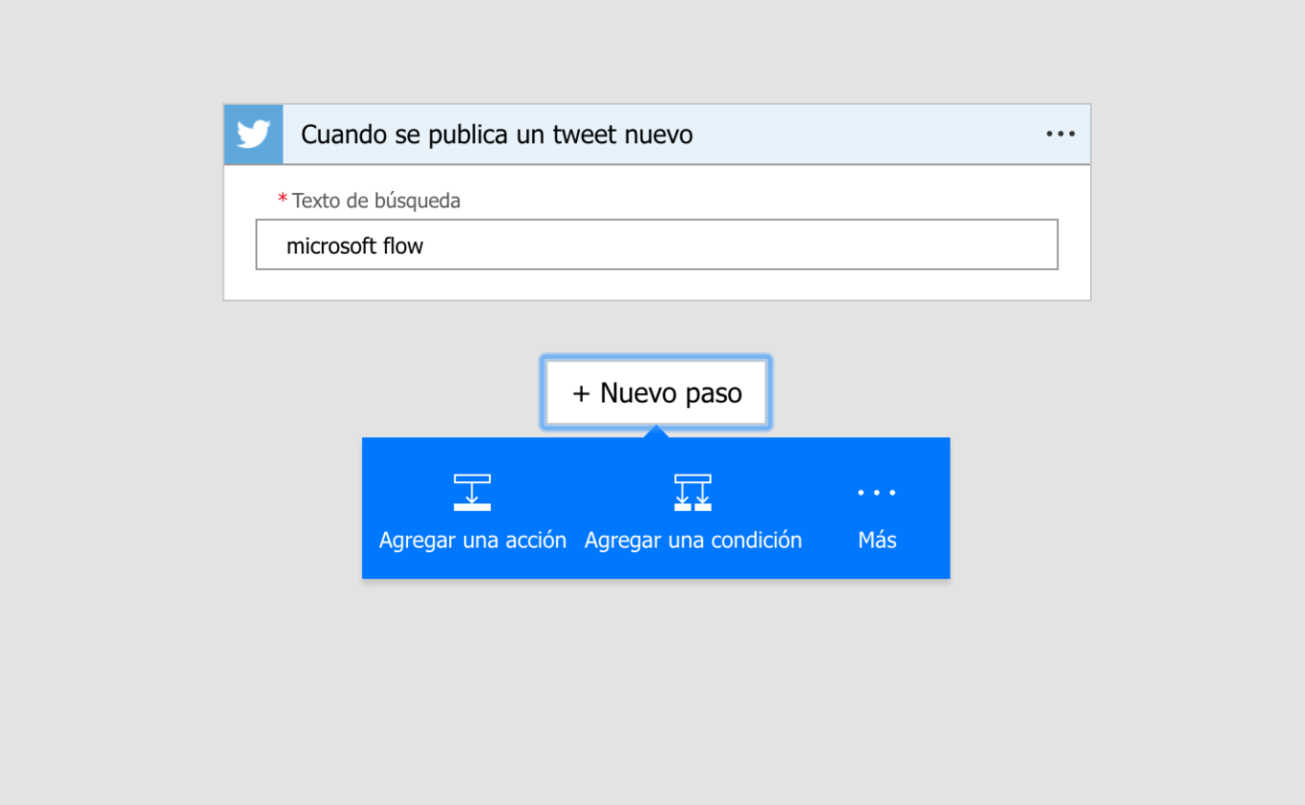Image resolution: width=1305 pixels, height=805 pixels.
Task: Click the Agregar una acción icon
Action: (x=472, y=493)
